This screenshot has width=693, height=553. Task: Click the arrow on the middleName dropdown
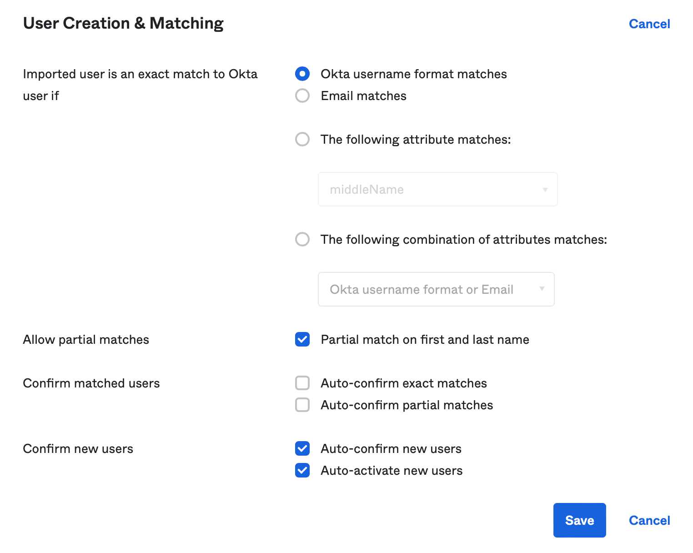click(545, 190)
